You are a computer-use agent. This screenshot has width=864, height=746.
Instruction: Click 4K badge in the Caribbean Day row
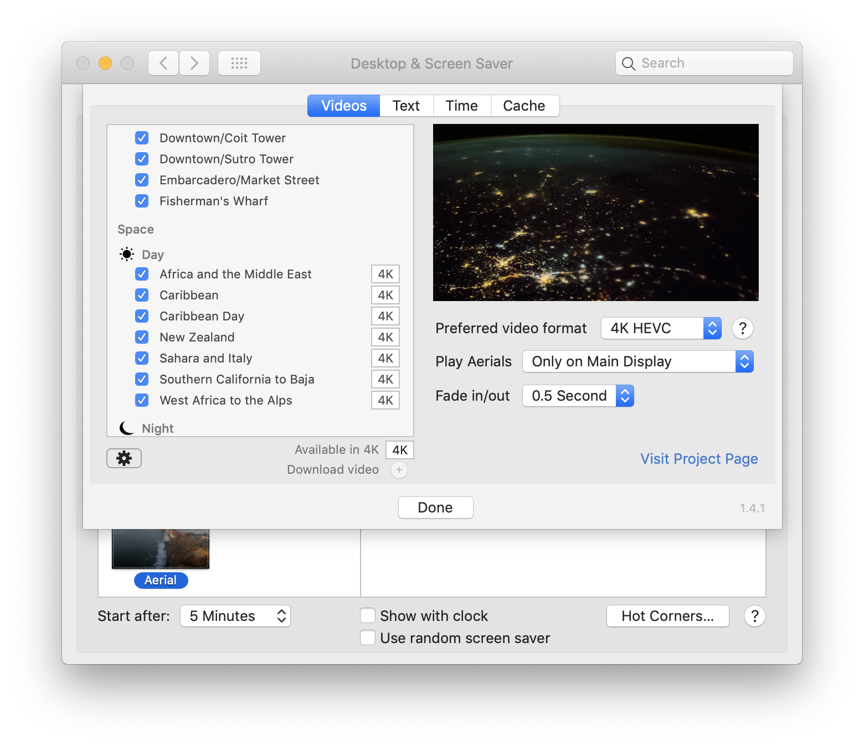pyautogui.click(x=385, y=317)
